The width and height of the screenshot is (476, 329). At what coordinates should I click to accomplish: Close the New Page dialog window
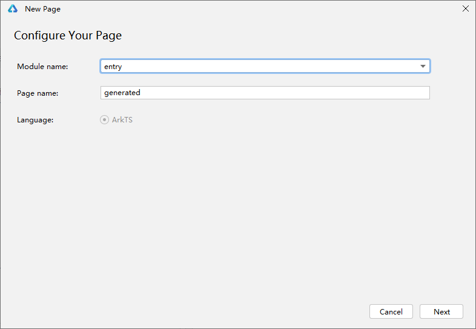[x=465, y=9]
